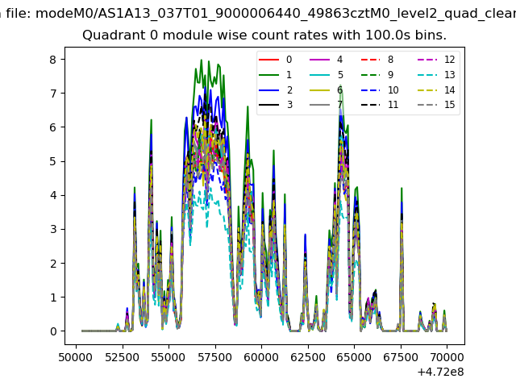Click the x-axis tick label '55000'

click(169, 357)
